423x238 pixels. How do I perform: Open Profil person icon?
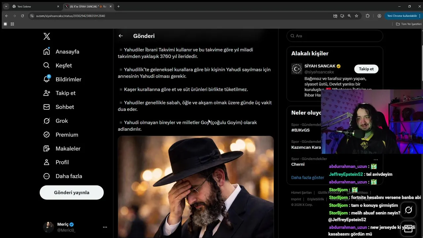coord(47,162)
